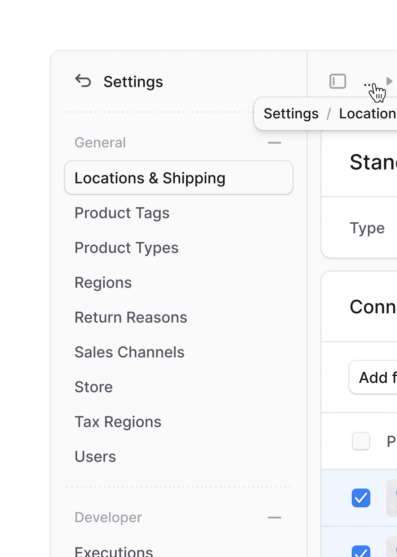Click the back arrow next to Settings
This screenshot has width=397, height=557.
tap(83, 81)
